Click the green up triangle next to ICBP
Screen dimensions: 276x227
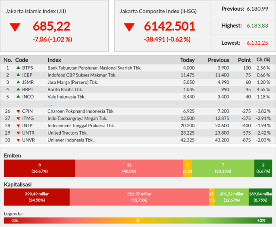[x=18, y=75]
